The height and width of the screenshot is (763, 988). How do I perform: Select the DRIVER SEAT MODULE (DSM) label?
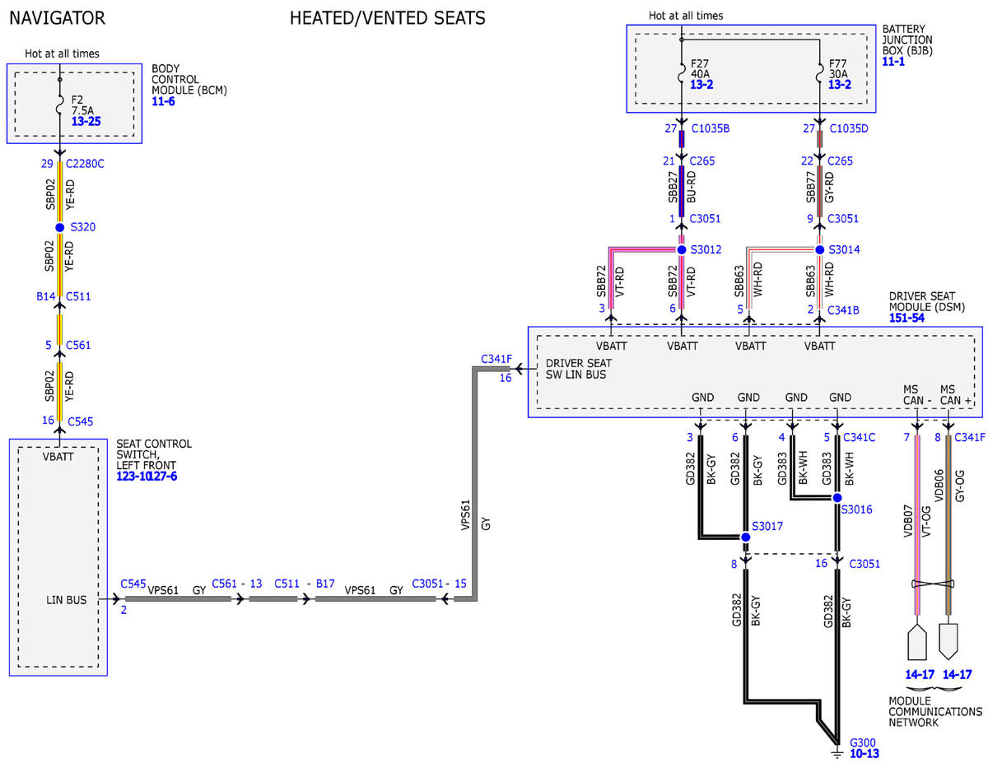927,300
